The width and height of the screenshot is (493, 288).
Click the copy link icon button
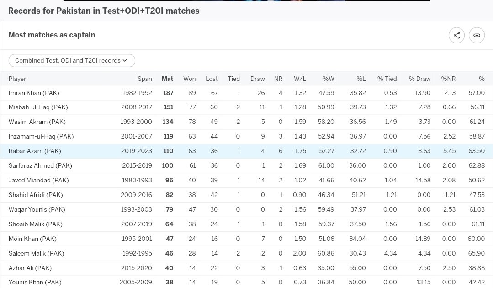[477, 35]
